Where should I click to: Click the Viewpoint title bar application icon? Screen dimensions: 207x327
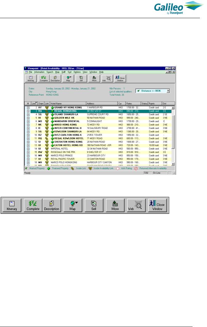(26, 68)
